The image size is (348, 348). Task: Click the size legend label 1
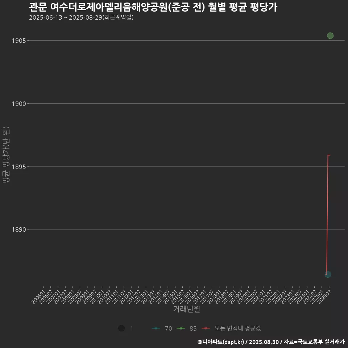[x=132, y=328]
